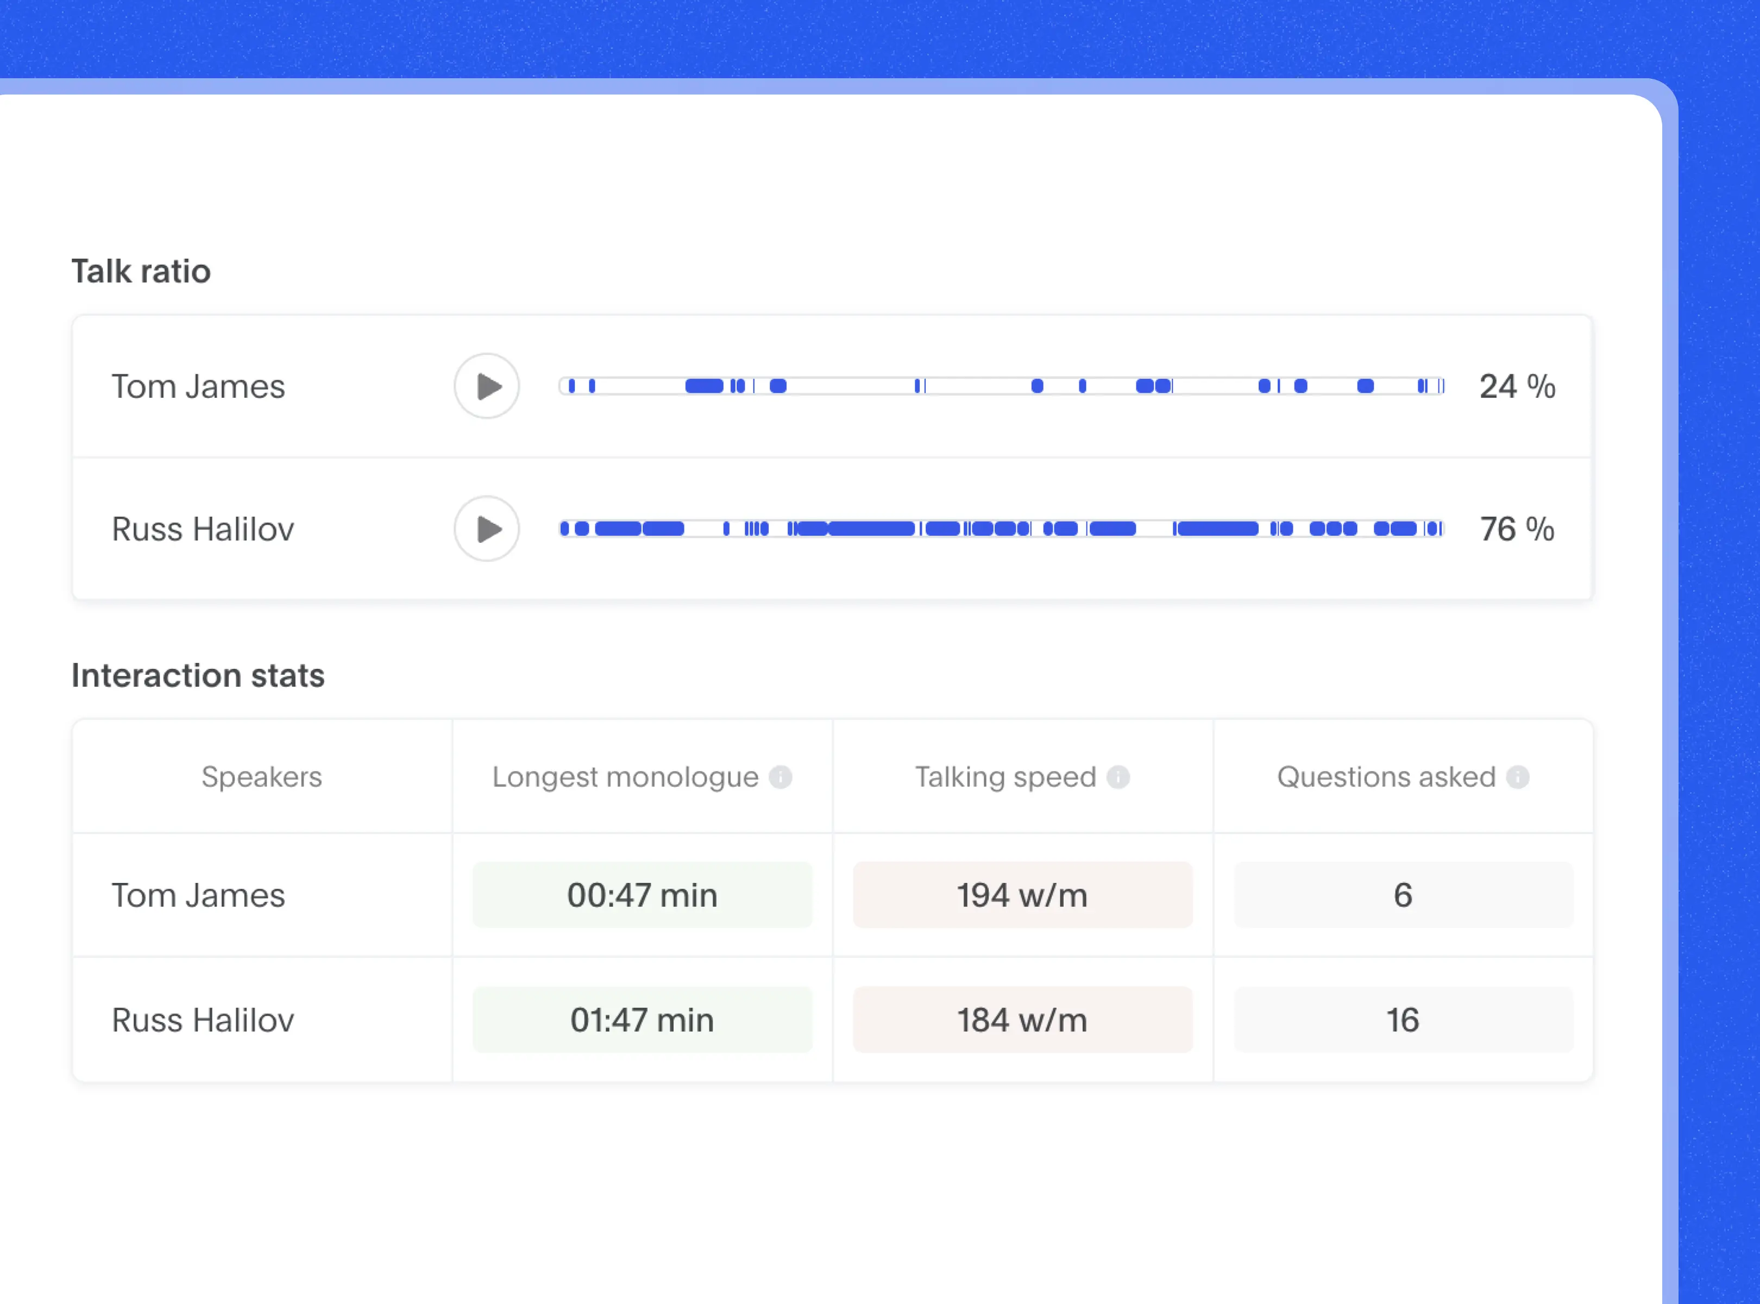View info tooltip for Questions asked

pos(1516,776)
